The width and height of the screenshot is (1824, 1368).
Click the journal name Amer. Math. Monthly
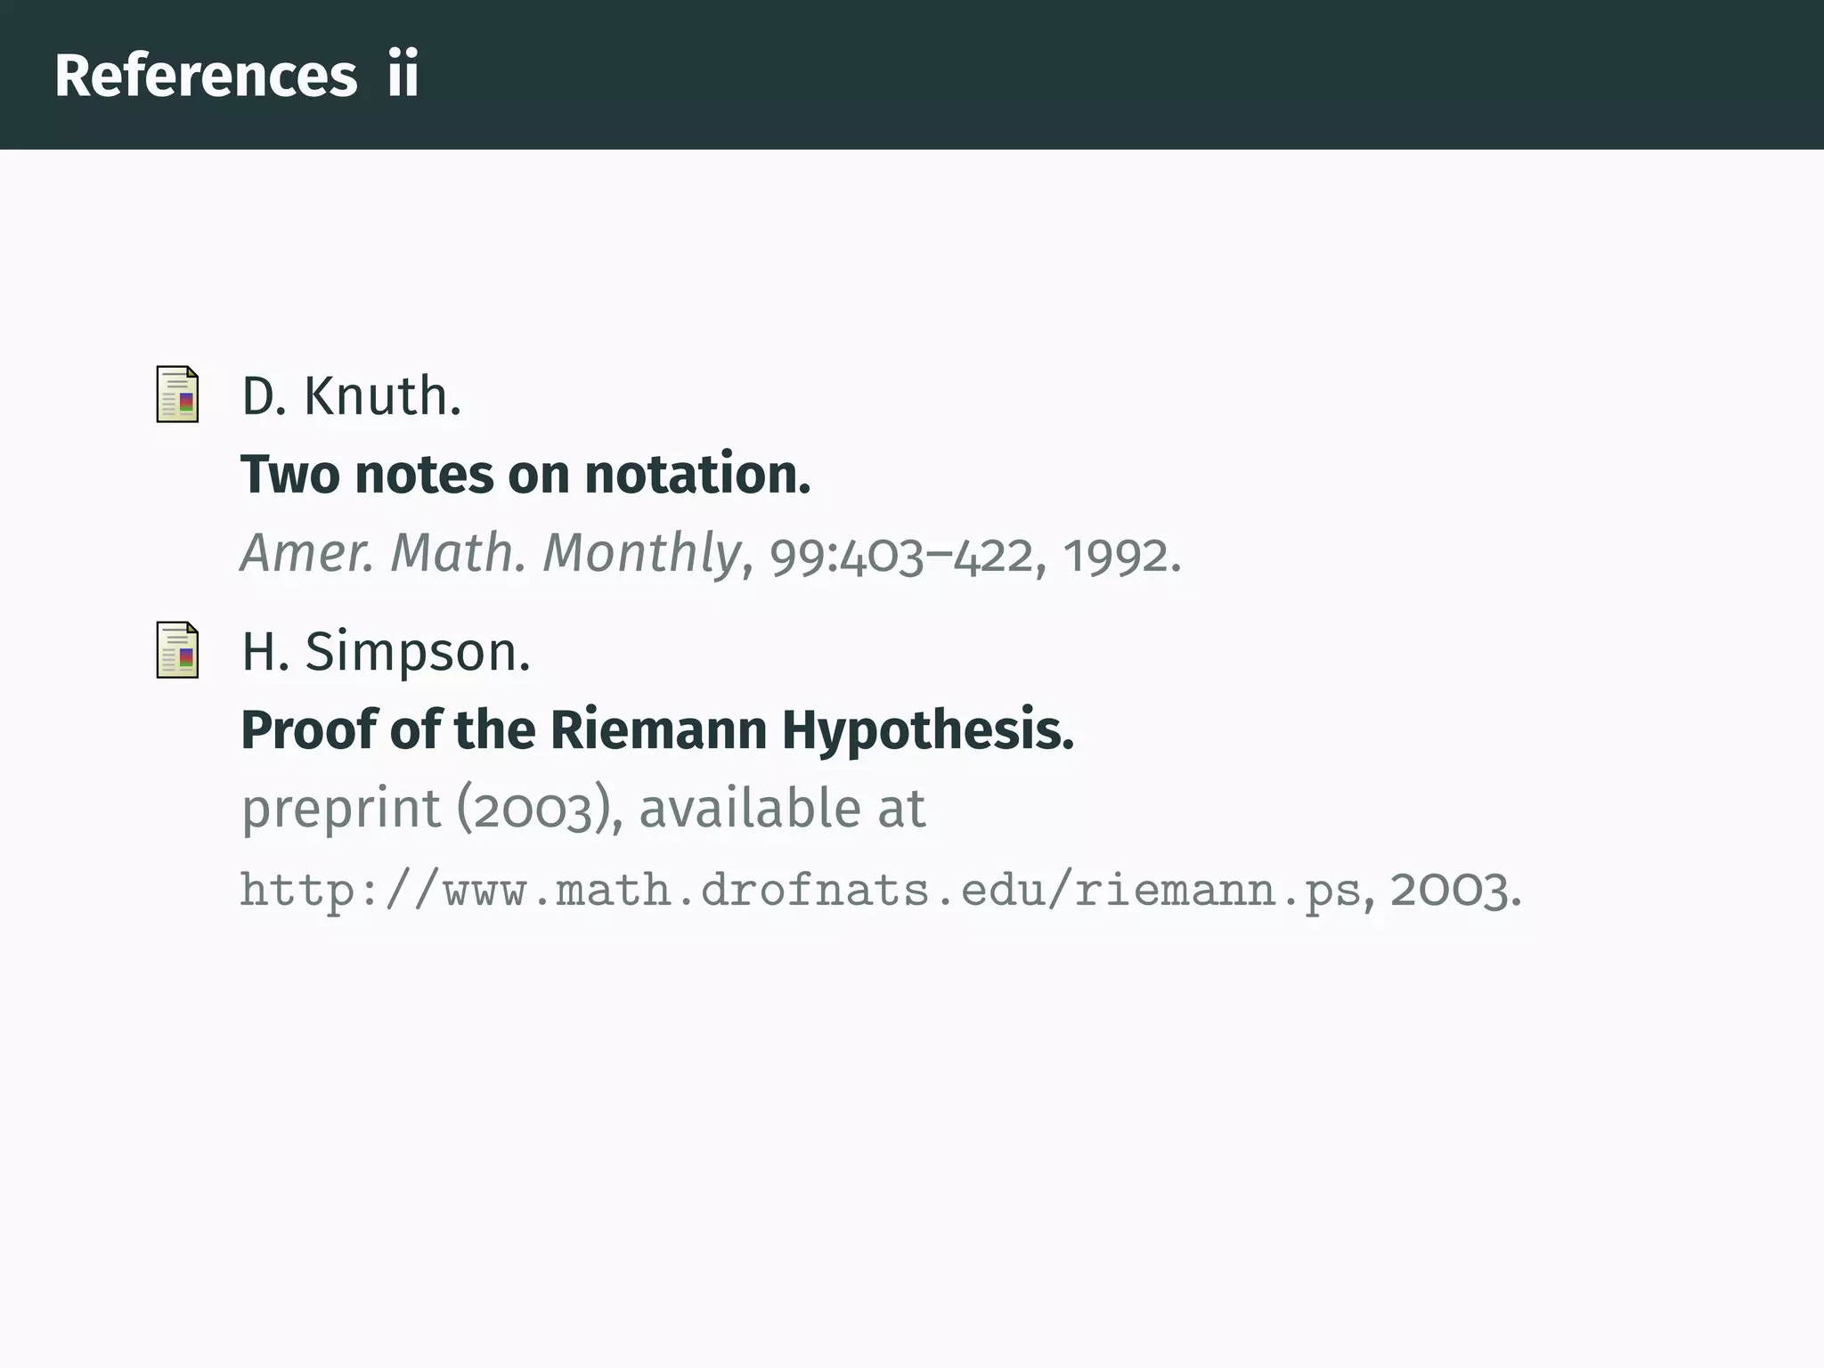tap(490, 553)
